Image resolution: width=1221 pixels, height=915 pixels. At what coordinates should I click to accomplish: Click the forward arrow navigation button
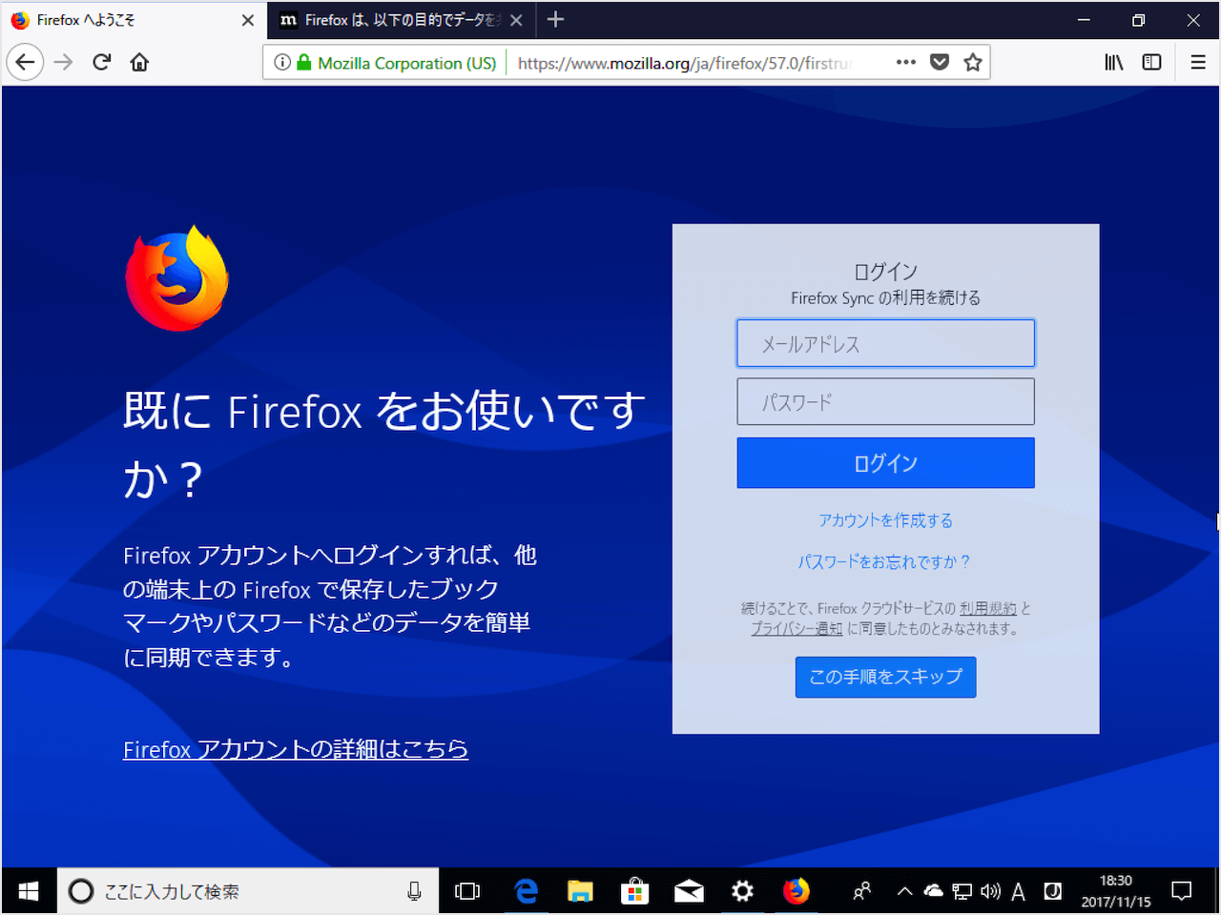(63, 63)
